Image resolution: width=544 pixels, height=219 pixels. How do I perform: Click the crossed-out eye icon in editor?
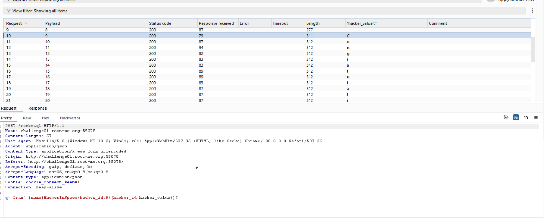pyautogui.click(x=506, y=117)
